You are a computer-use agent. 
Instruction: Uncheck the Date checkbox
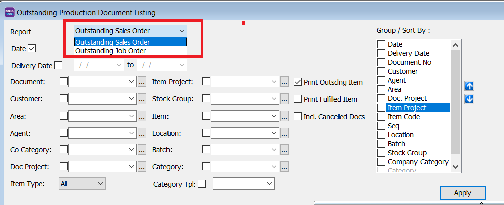(x=32, y=49)
